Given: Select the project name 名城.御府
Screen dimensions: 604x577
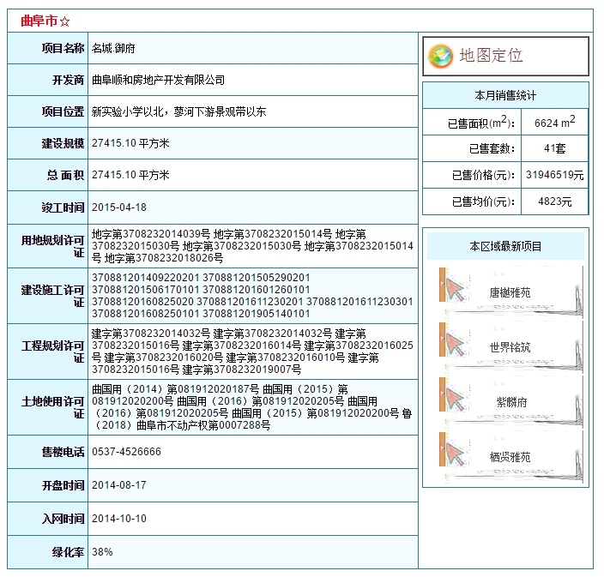Looking at the screenshot, I should click(113, 48).
